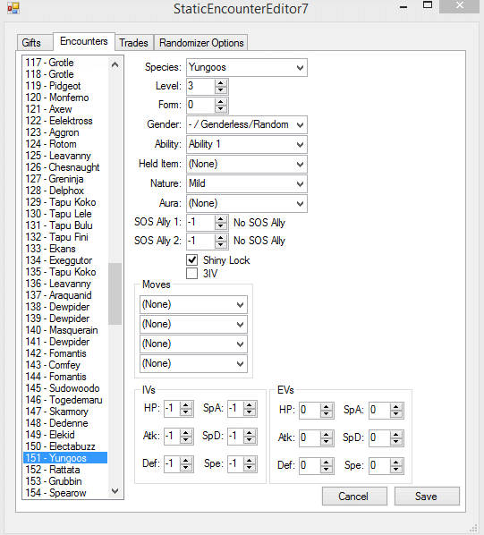Viewport: 484px width, 535px height.
Task: Click the Save button
Action: [427, 497]
